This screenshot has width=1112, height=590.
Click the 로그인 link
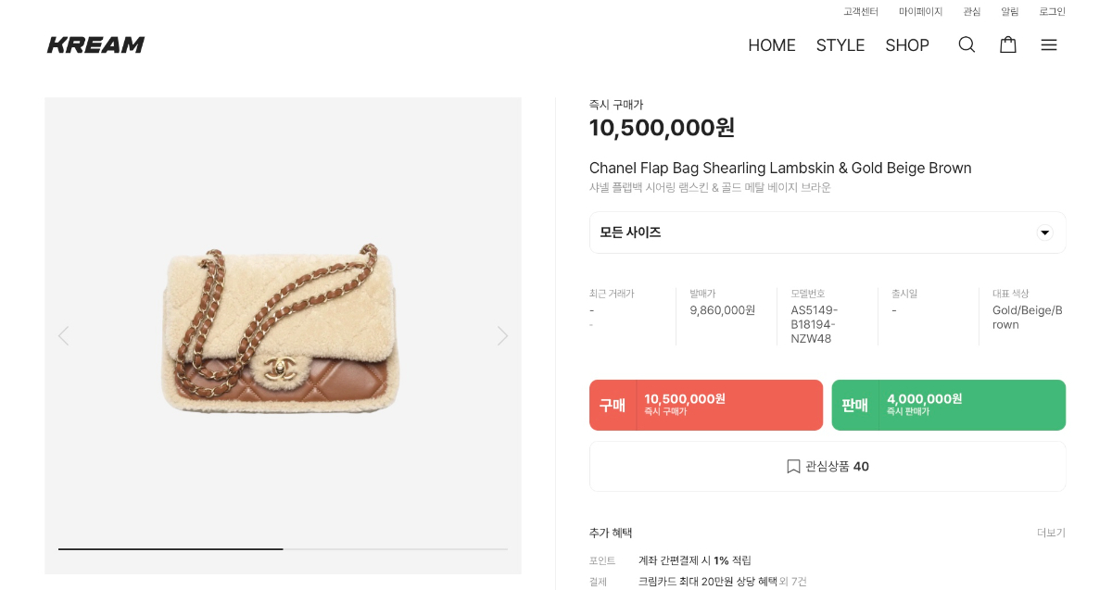click(1052, 12)
